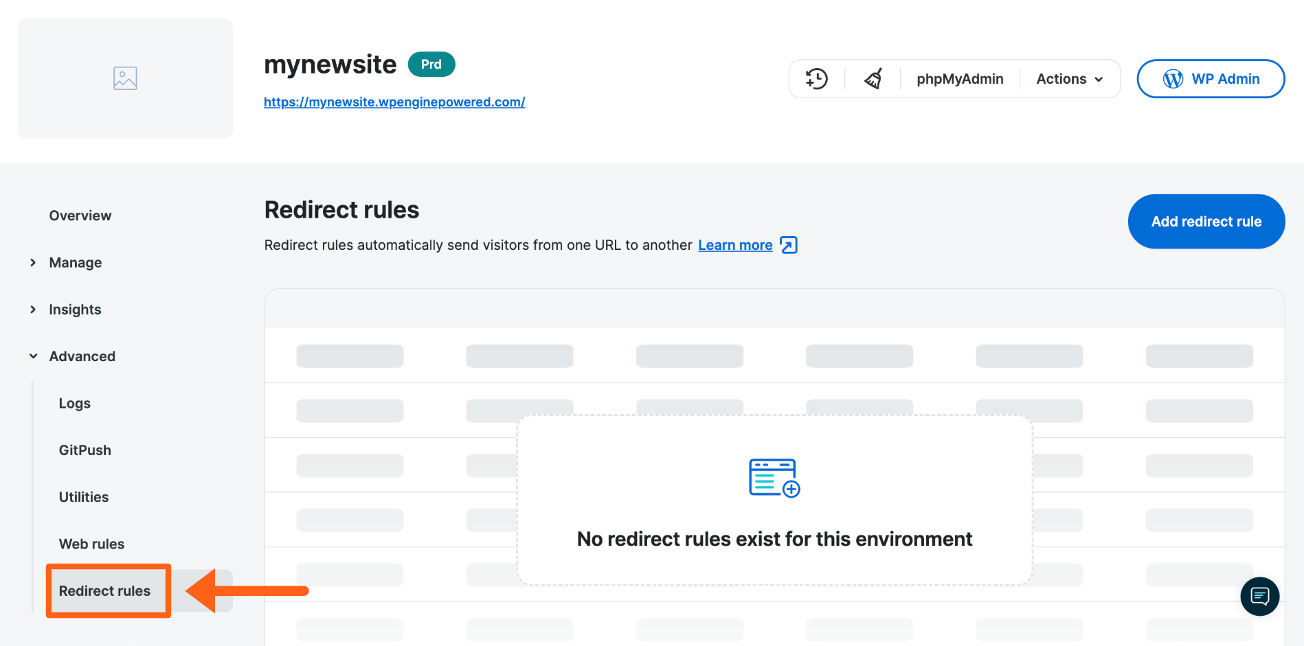This screenshot has height=646, width=1304.
Task: Open the mynewsite.wpenginepowered.com link
Action: pyautogui.click(x=394, y=102)
